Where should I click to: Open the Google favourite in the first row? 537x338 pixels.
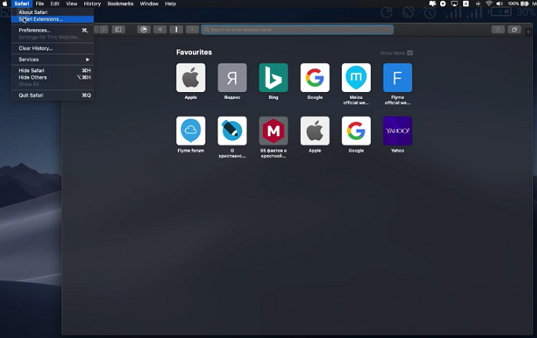(315, 78)
